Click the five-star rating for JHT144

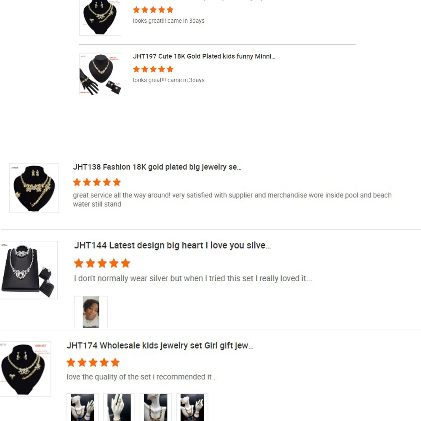click(x=102, y=263)
